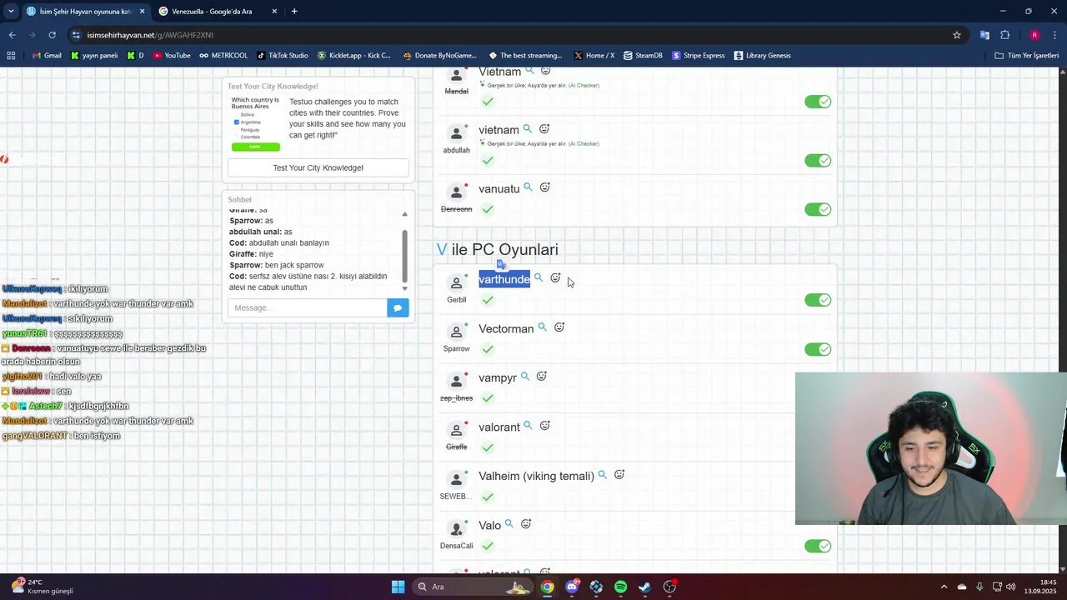Viewport: 1067px width, 600px height.
Task: Open TikTok Studio bookmark
Action: pyautogui.click(x=283, y=56)
